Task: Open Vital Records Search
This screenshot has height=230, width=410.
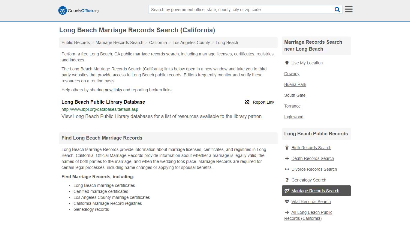Action: click(311, 202)
